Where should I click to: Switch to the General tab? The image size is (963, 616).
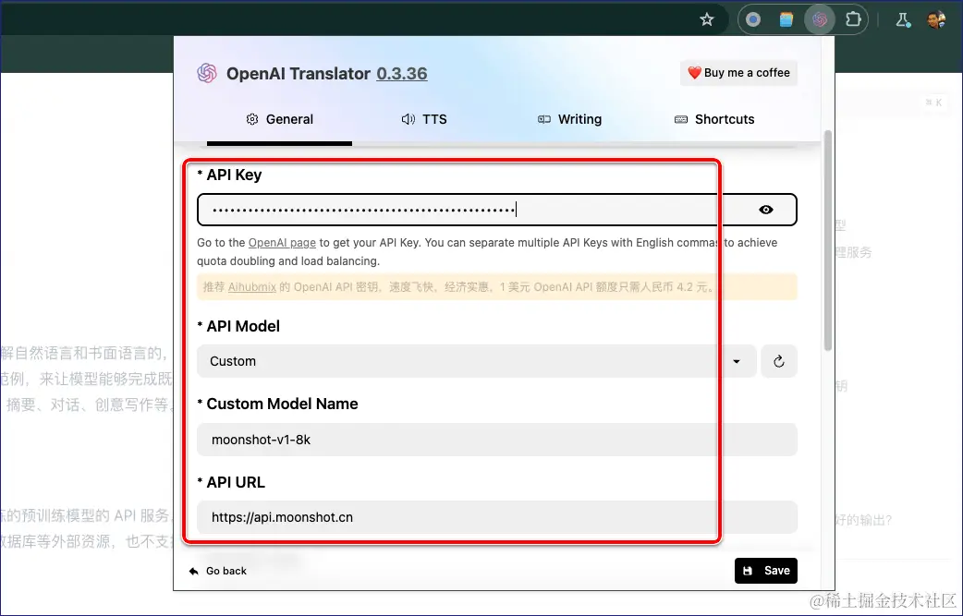click(279, 119)
